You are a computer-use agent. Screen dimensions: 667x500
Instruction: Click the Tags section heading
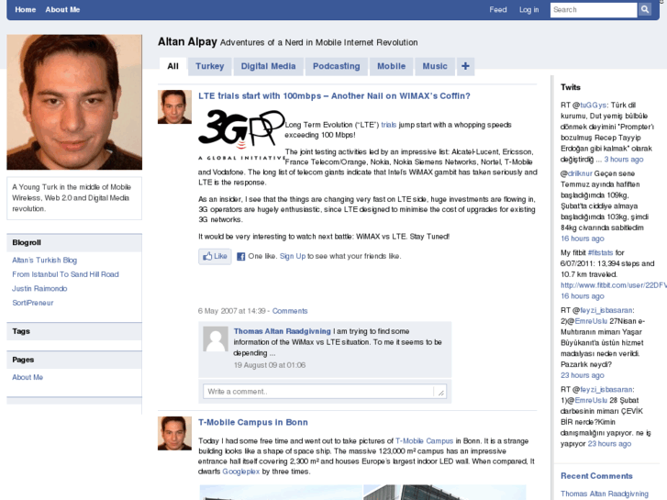tap(21, 331)
